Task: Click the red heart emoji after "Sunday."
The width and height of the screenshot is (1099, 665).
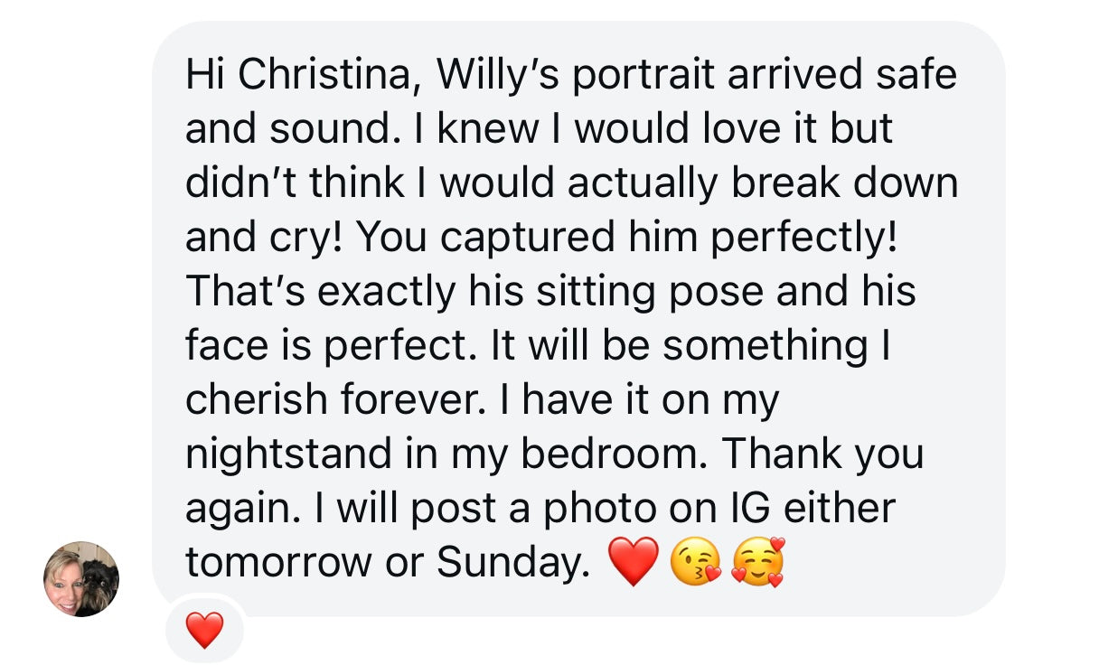Action: coord(634,563)
